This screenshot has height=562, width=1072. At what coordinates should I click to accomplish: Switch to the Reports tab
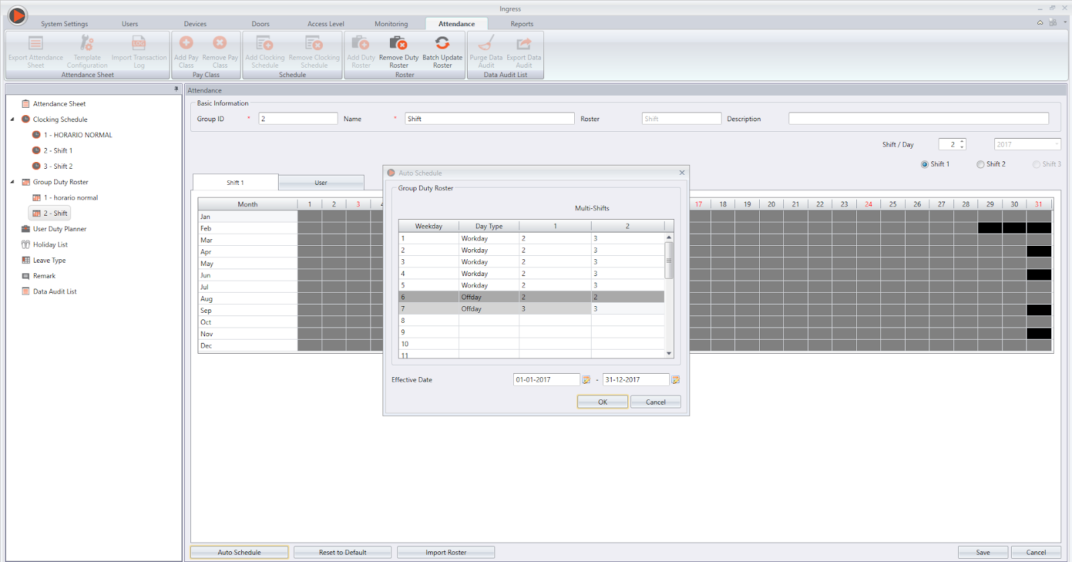click(522, 24)
